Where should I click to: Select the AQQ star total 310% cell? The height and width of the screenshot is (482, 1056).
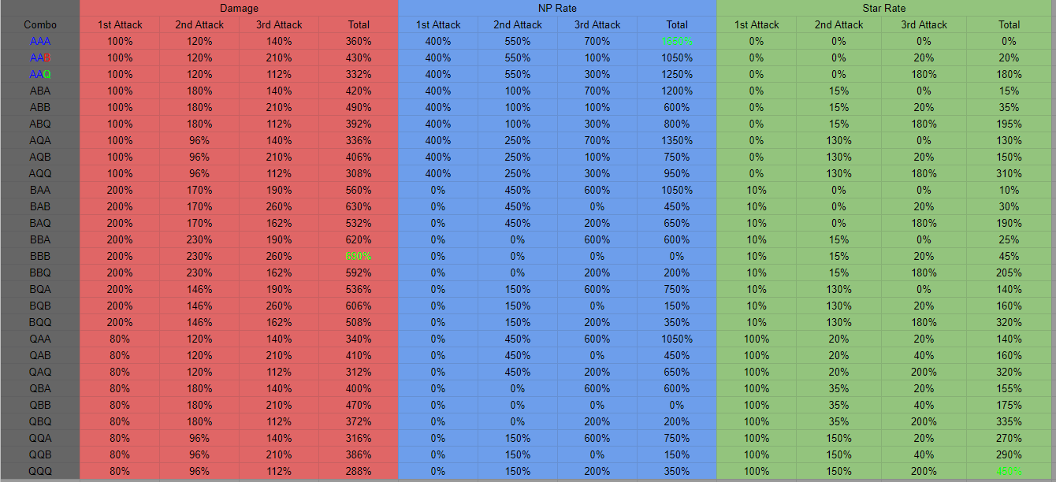point(1009,173)
